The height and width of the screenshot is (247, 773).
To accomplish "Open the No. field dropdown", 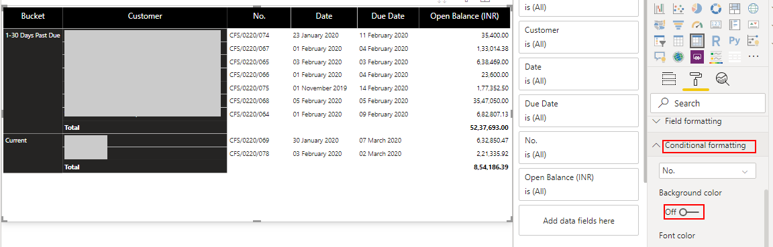I will pyautogui.click(x=707, y=171).
